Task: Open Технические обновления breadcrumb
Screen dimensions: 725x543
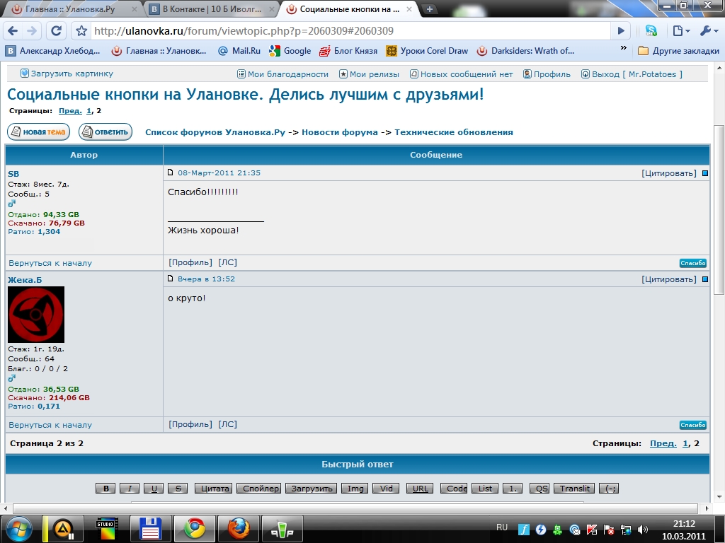Action: click(454, 132)
